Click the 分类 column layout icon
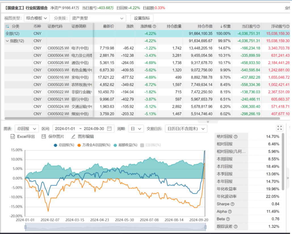Image resolution: width=292 pixels, height=234 pixels. (7, 26)
